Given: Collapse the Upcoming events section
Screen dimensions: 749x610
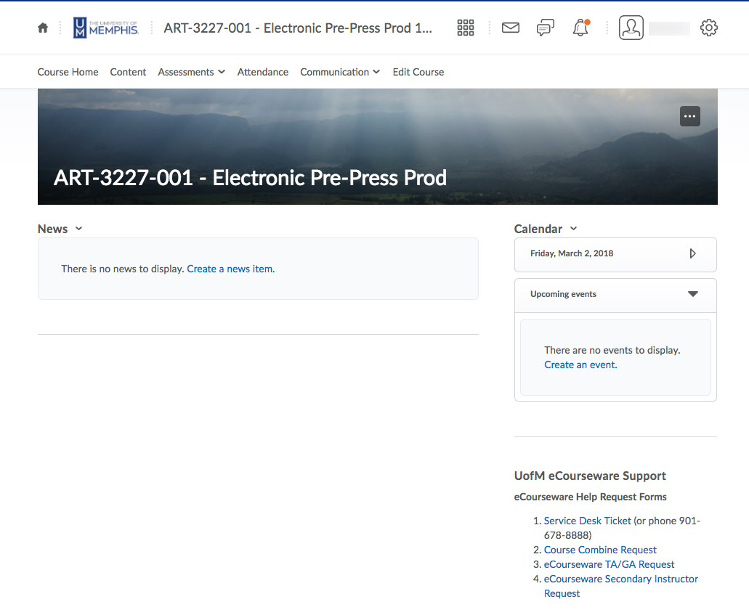Looking at the screenshot, I should (692, 294).
